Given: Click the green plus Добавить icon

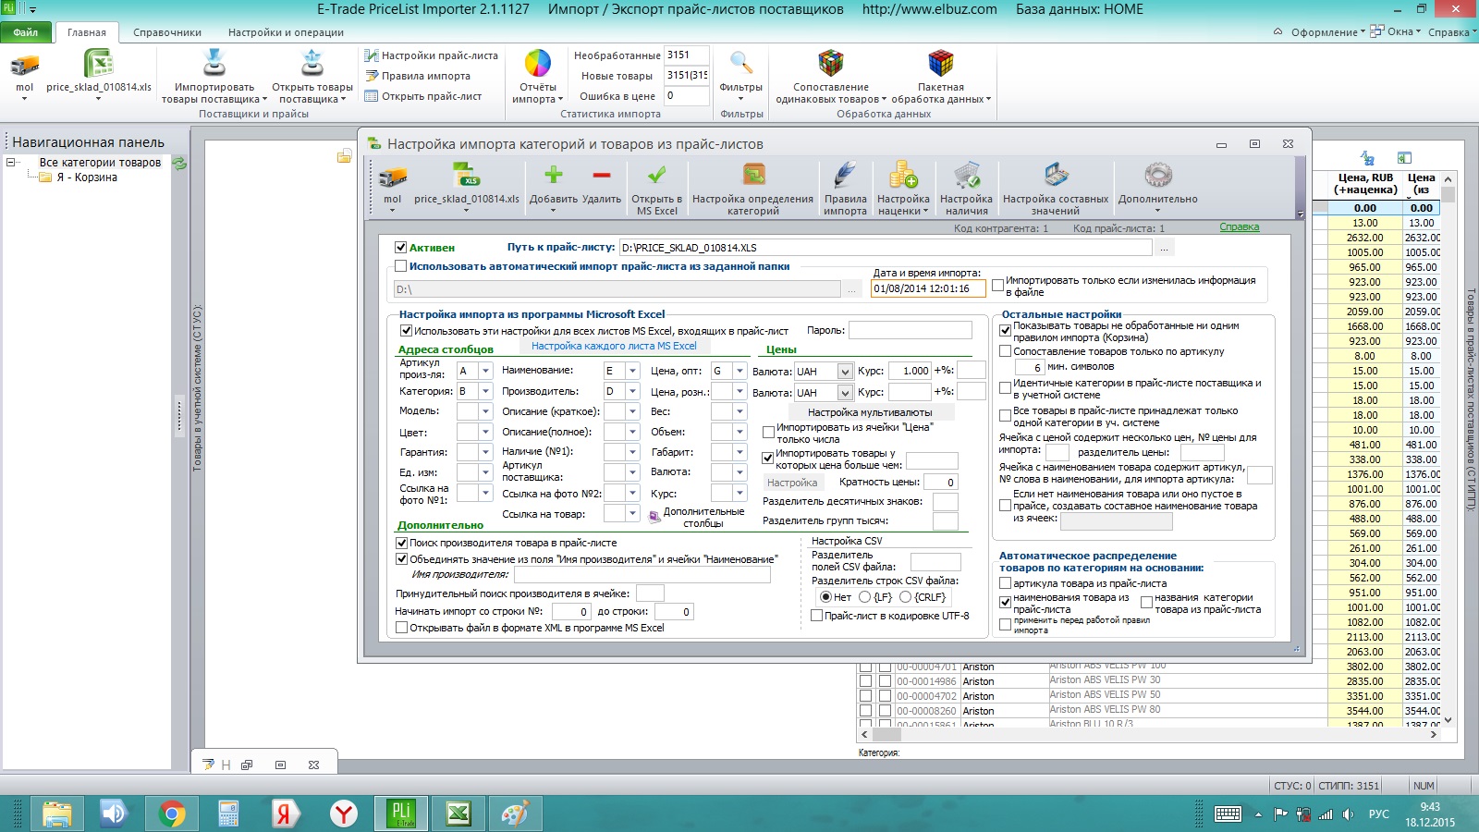Looking at the screenshot, I should point(553,175).
